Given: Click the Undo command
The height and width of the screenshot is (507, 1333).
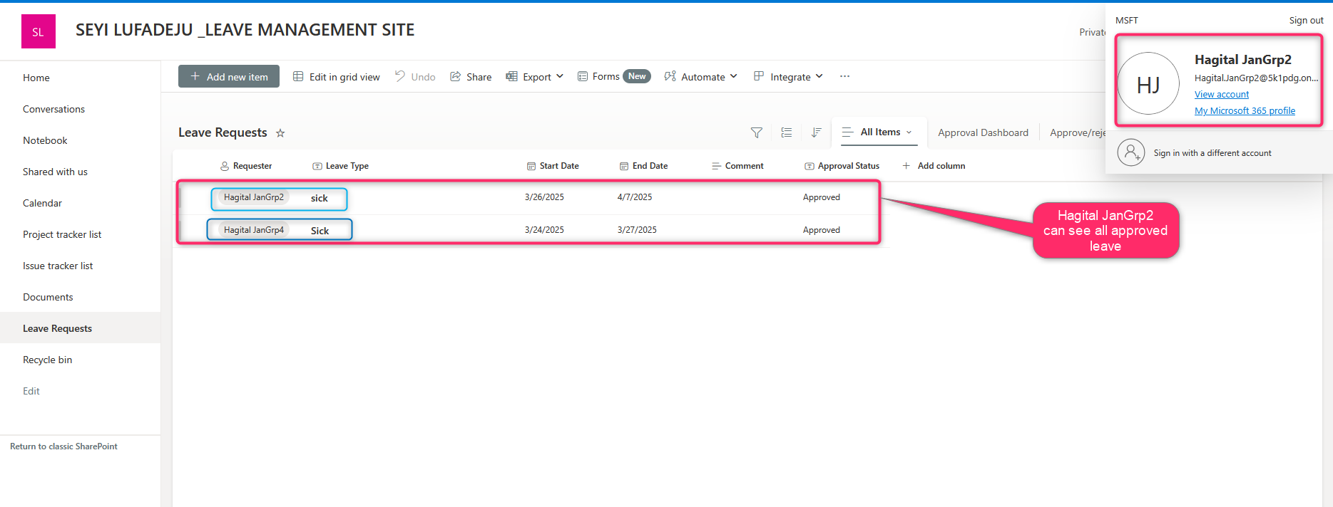Looking at the screenshot, I should 415,77.
